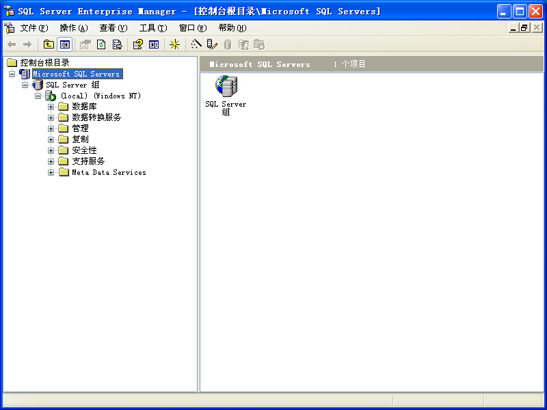This screenshot has height=410, width=547.
Task: Toggle the show/hide console tree button
Action: pyautogui.click(x=64, y=44)
